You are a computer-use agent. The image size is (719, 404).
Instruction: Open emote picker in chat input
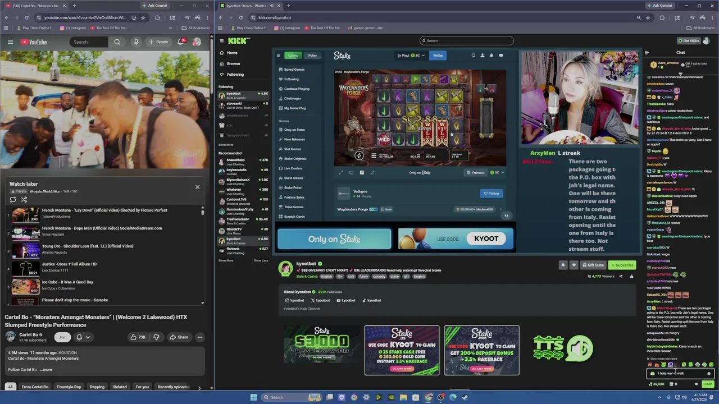(709, 374)
